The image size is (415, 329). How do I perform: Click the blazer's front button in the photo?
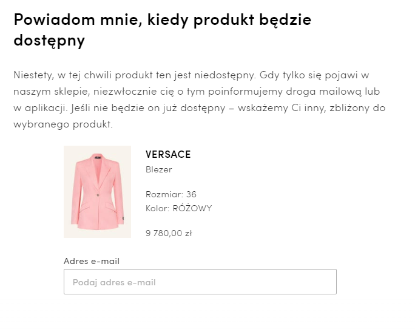tap(98, 195)
